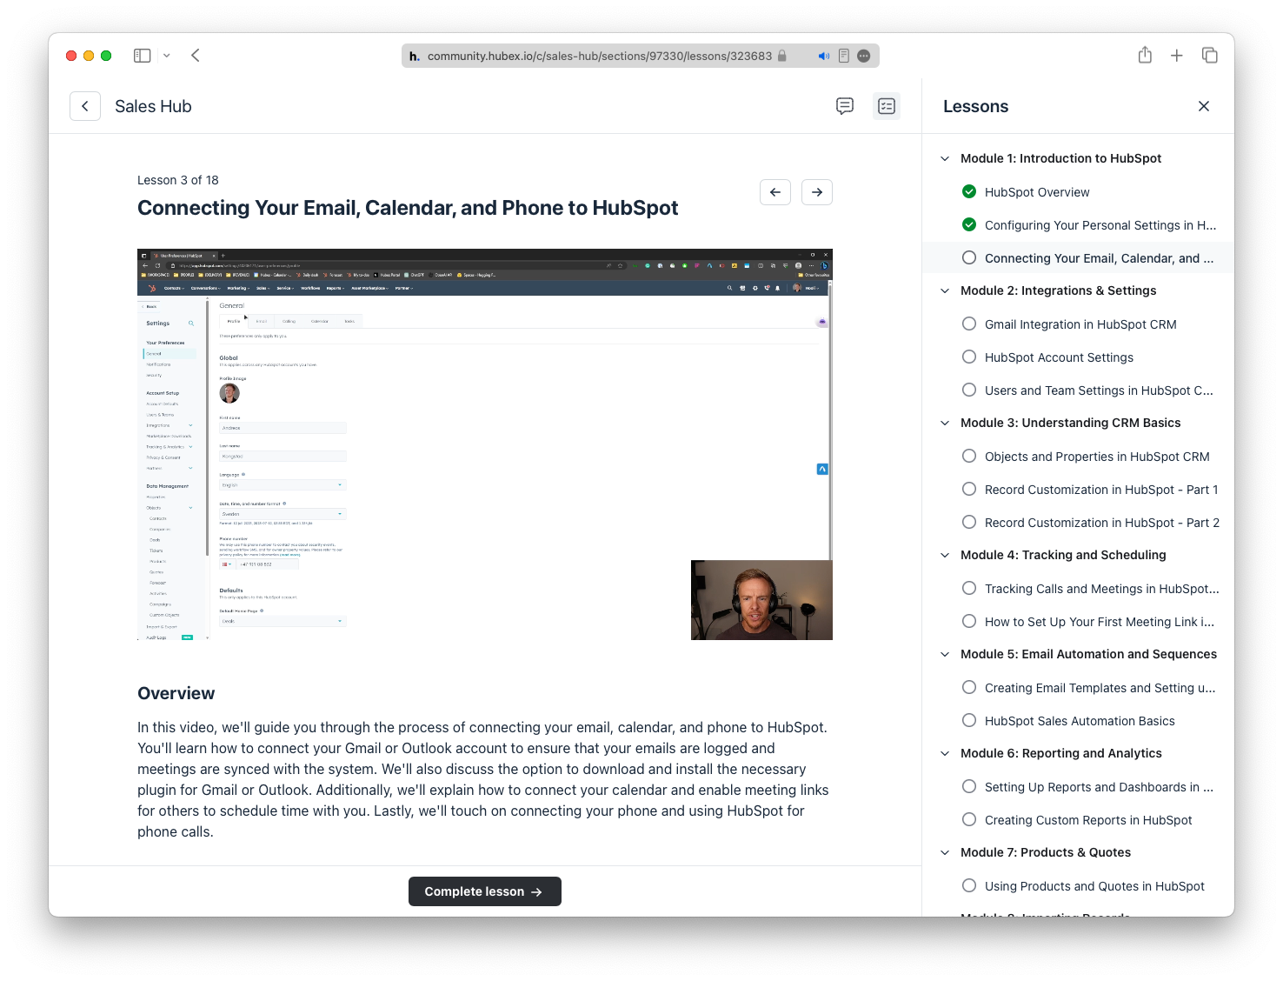Open Configuring Your Personal Settings lesson
Image resolution: width=1283 pixels, height=981 pixels.
1100,225
